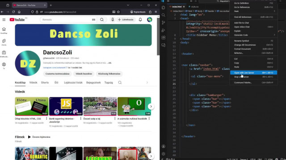286x160 pixels.
Task: Click the Közösség felkeresése button
Action: tap(109, 74)
